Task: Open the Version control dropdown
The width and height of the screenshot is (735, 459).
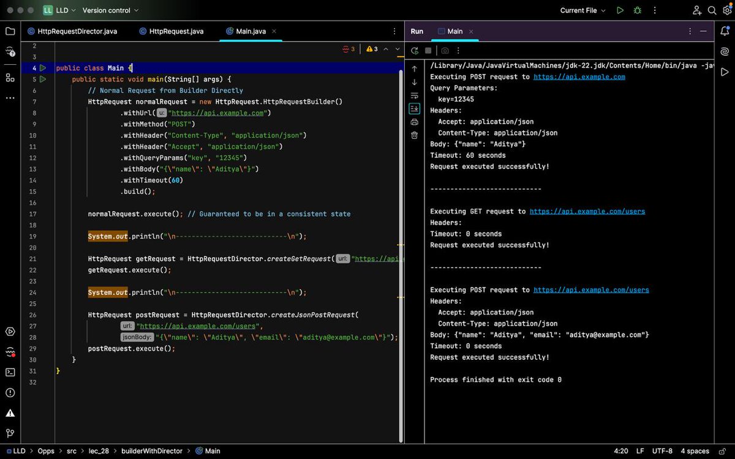Action: coord(110,10)
